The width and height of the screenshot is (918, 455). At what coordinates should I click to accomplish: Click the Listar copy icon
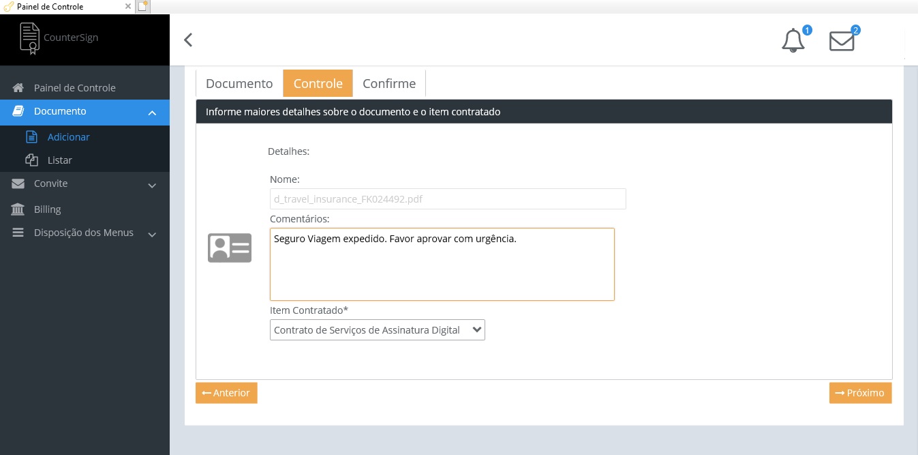coord(31,160)
